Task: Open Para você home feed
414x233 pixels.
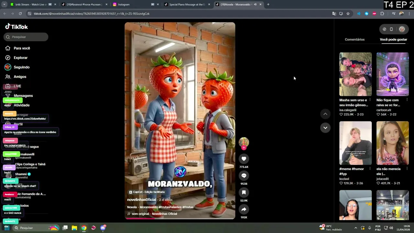Action: (22, 48)
